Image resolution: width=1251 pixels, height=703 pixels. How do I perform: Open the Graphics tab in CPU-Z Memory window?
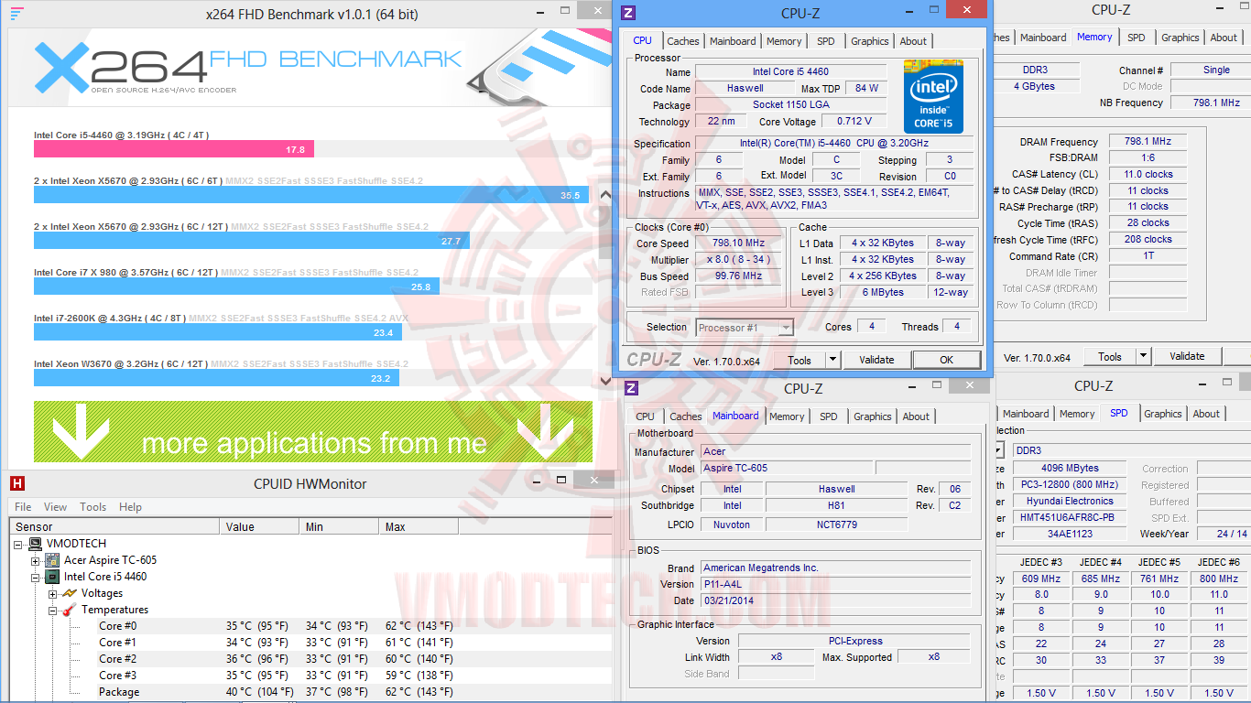coord(1180,38)
